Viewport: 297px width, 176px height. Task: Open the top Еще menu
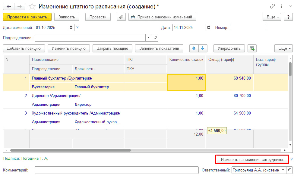(272, 17)
